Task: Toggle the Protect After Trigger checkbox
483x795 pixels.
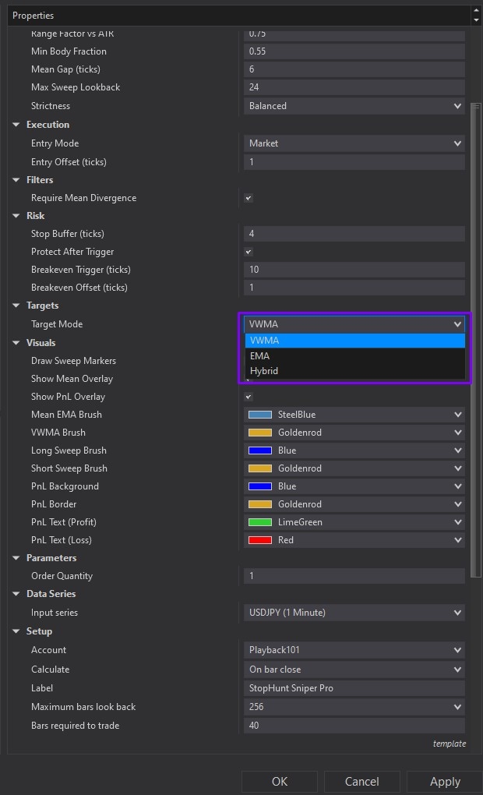Action: [x=248, y=252]
